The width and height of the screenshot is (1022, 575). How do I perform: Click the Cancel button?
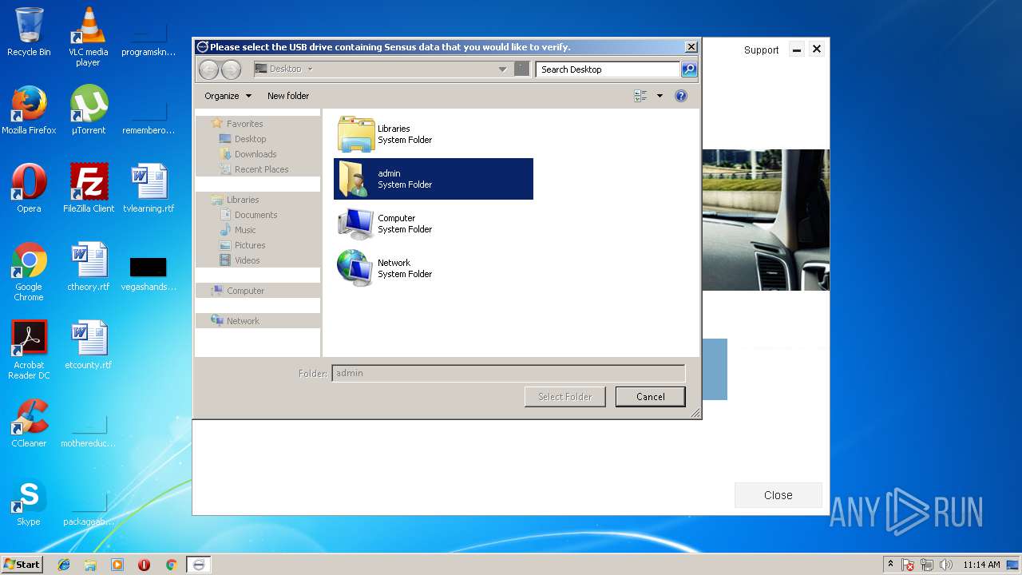click(x=651, y=397)
